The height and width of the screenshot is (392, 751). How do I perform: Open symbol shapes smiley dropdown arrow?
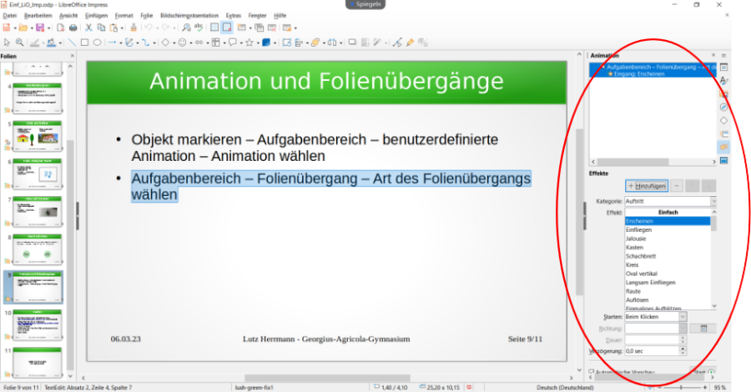[189, 42]
